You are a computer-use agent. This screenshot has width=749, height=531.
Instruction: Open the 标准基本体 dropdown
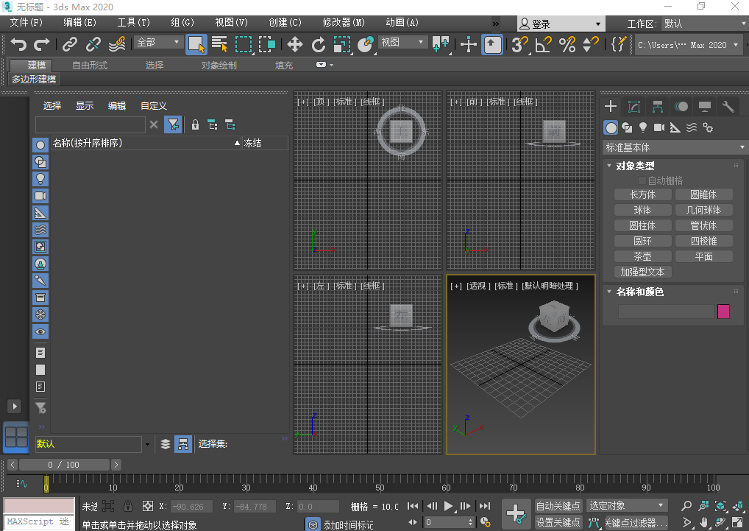tap(675, 147)
